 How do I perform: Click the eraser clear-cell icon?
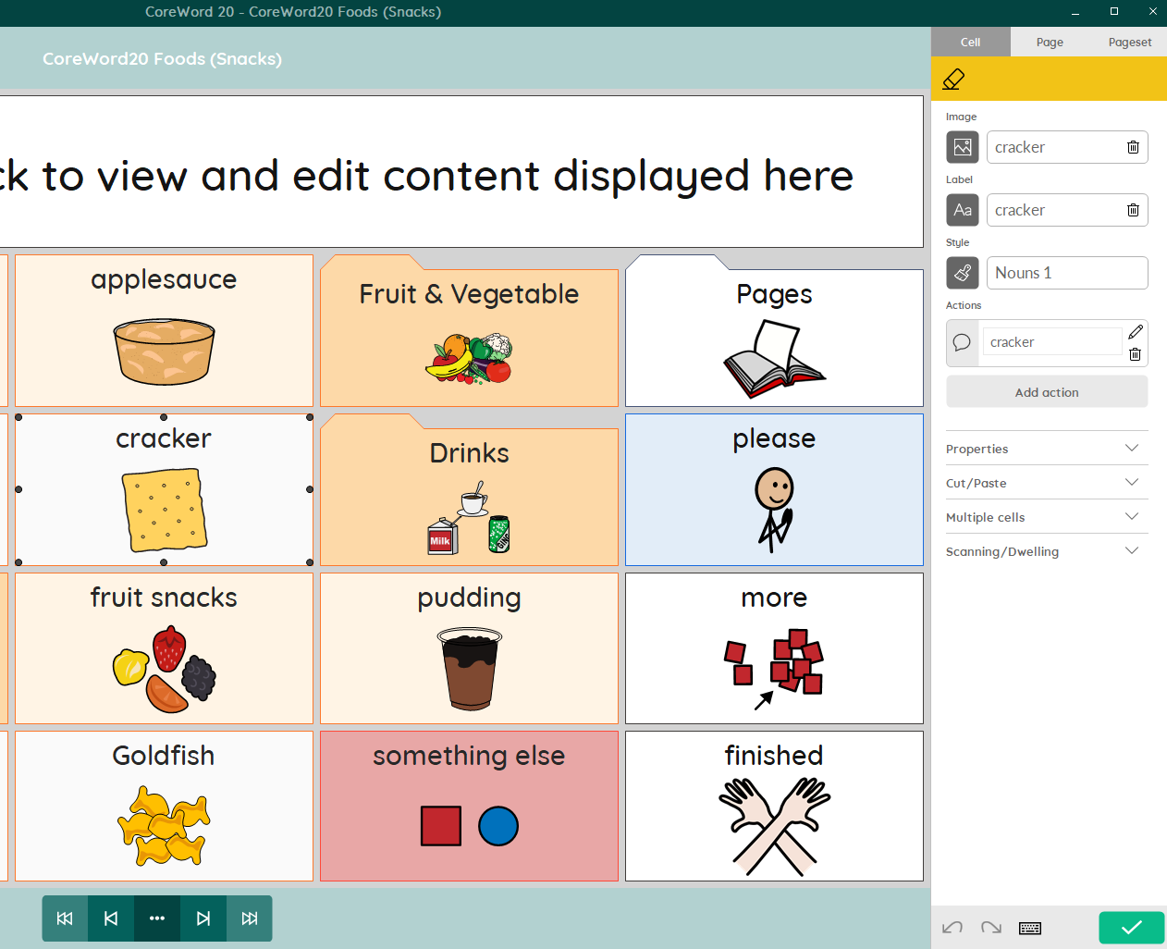pyautogui.click(x=953, y=80)
